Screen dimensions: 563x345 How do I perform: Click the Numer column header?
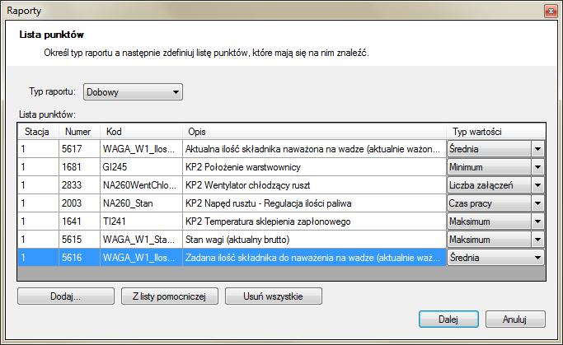tap(79, 132)
